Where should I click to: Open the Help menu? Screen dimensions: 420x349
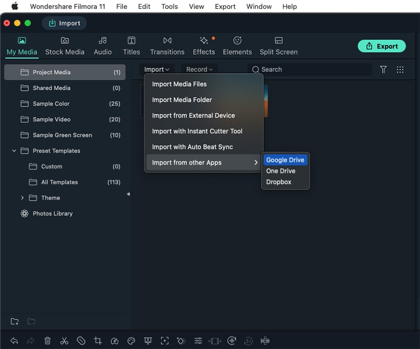tap(290, 6)
